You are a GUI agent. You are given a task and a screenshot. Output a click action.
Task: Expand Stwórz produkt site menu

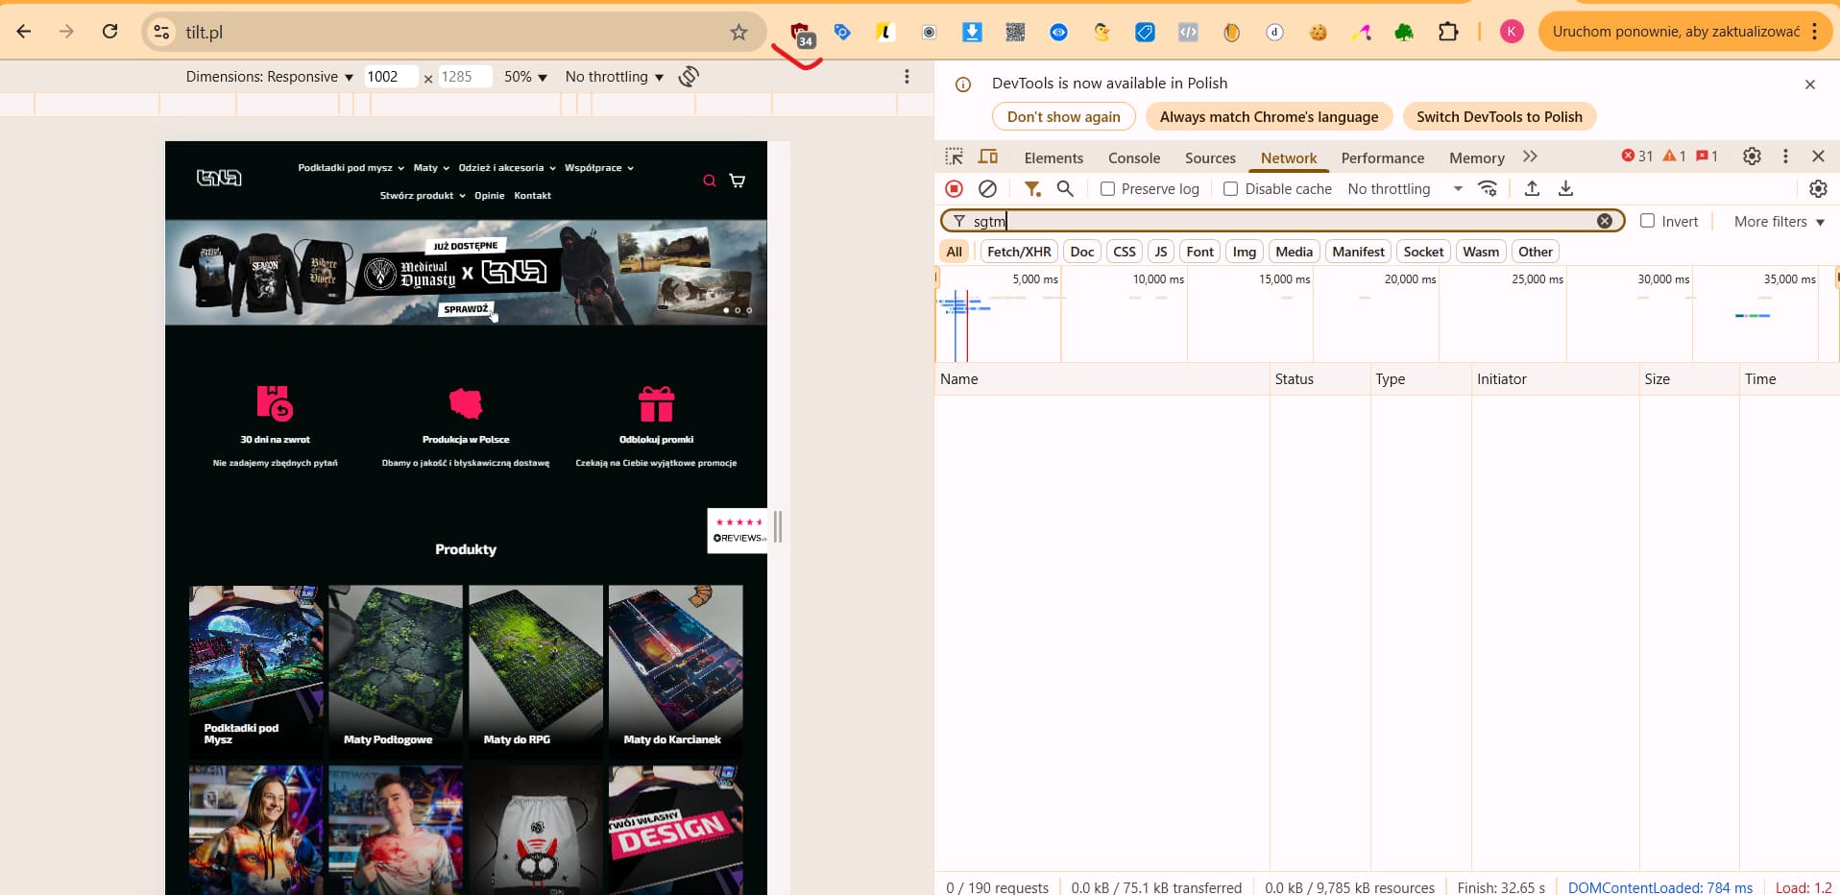click(x=423, y=196)
